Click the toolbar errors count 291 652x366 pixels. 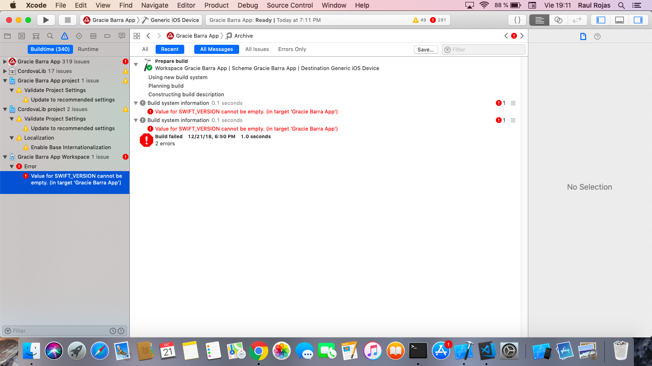(438, 20)
